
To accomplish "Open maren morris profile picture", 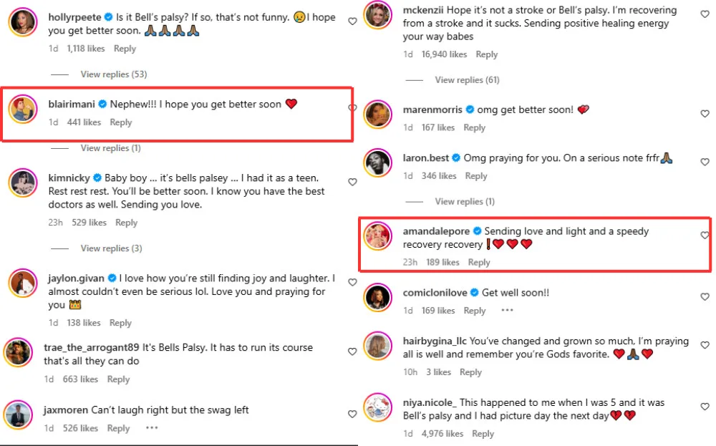I will (378, 115).
